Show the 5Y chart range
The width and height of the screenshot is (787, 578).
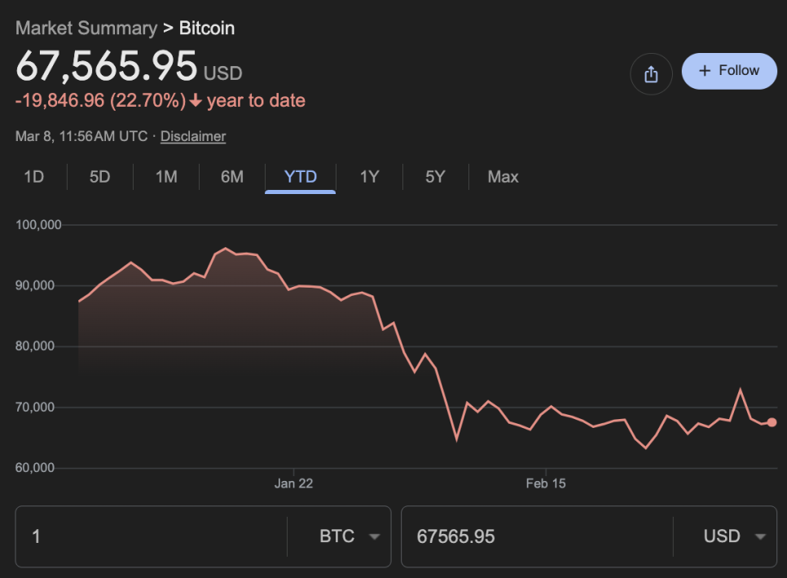pos(435,177)
